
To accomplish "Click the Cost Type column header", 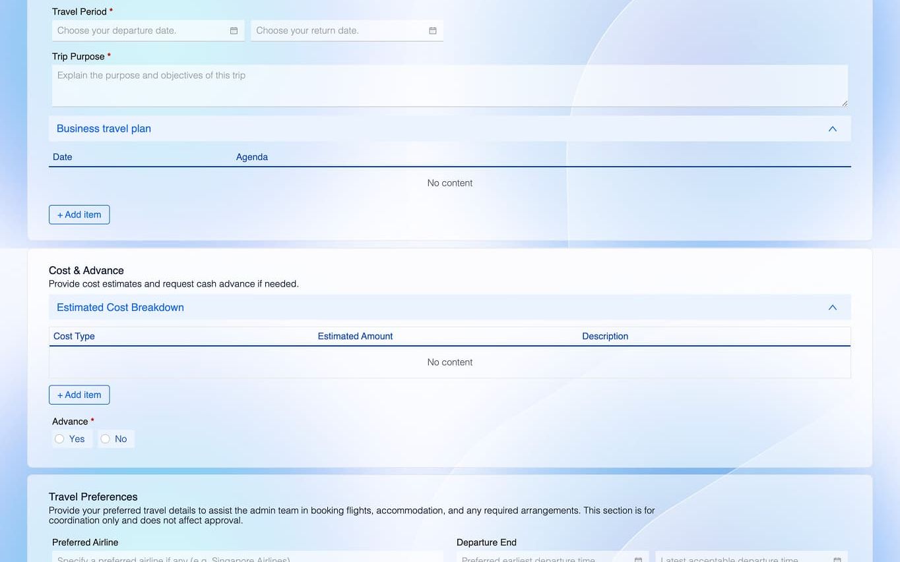I will (74, 336).
